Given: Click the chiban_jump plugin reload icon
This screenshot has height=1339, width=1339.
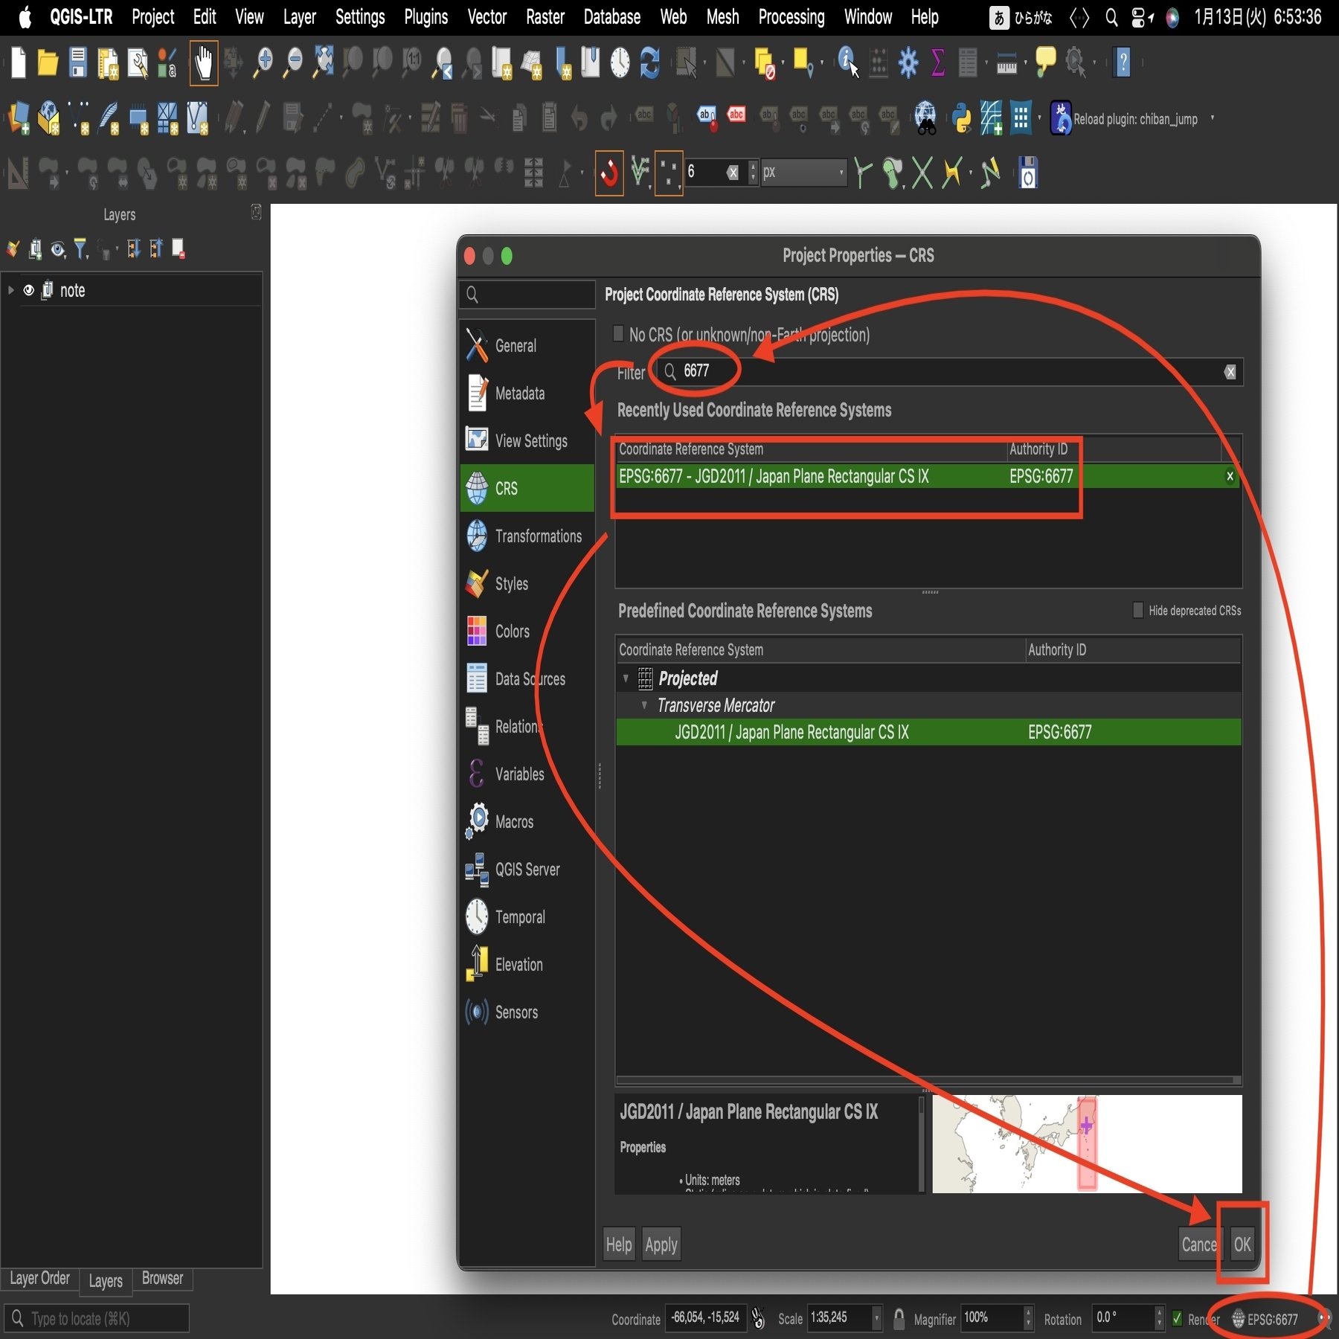Looking at the screenshot, I should pyautogui.click(x=1060, y=118).
